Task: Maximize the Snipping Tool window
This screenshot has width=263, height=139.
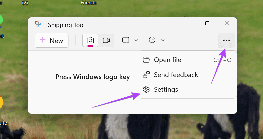Action: 207,23
